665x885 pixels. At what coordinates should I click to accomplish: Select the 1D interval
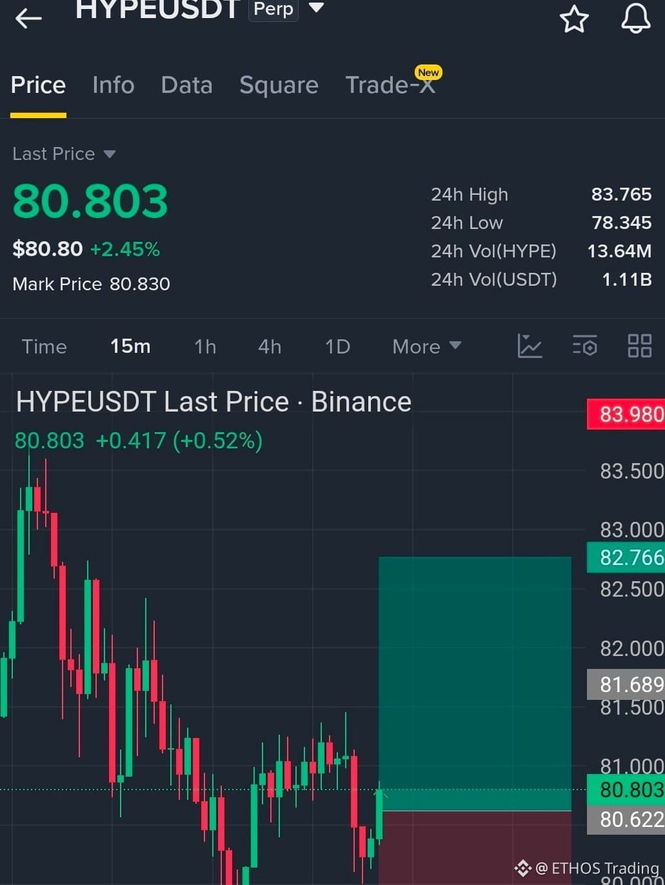(x=337, y=346)
